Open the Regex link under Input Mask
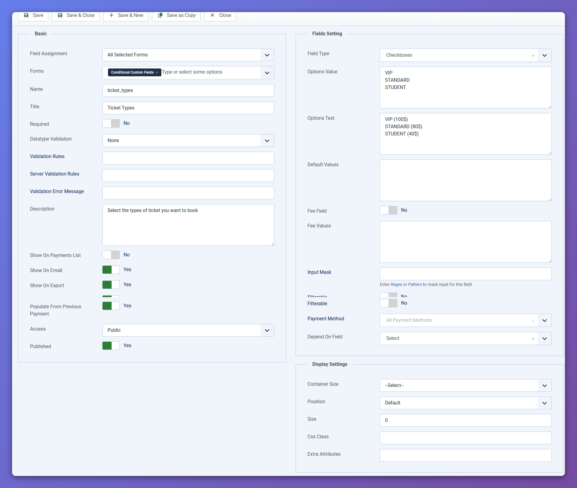Viewport: 577px width, 488px height. click(396, 284)
